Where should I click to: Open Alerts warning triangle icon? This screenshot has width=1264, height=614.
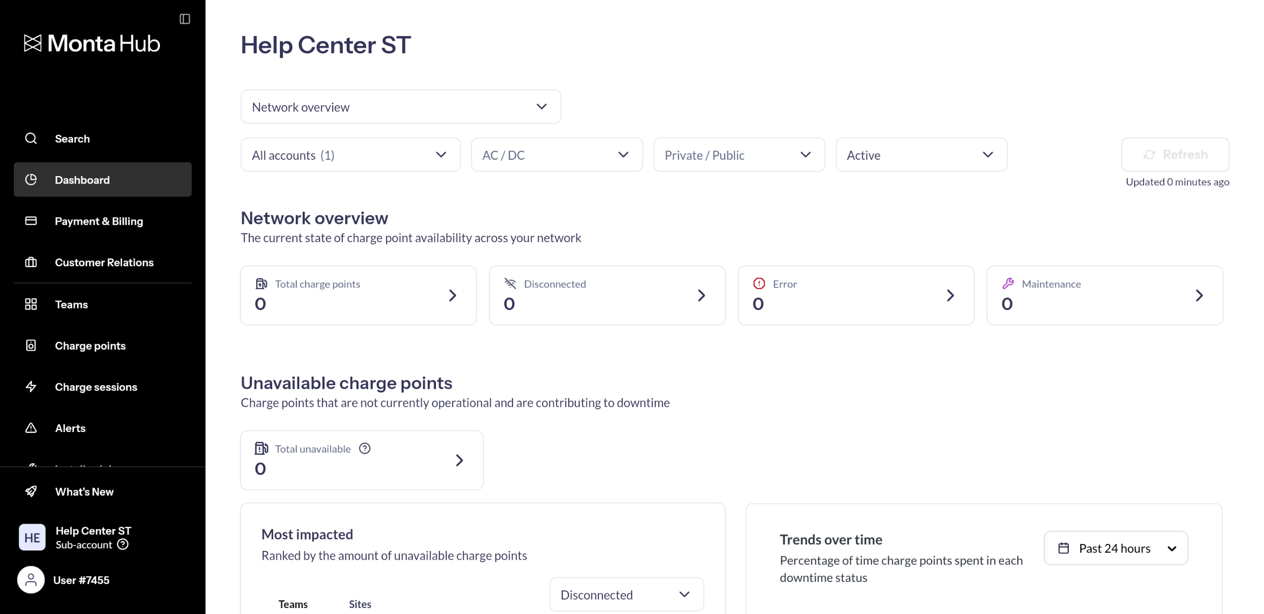pyautogui.click(x=31, y=428)
